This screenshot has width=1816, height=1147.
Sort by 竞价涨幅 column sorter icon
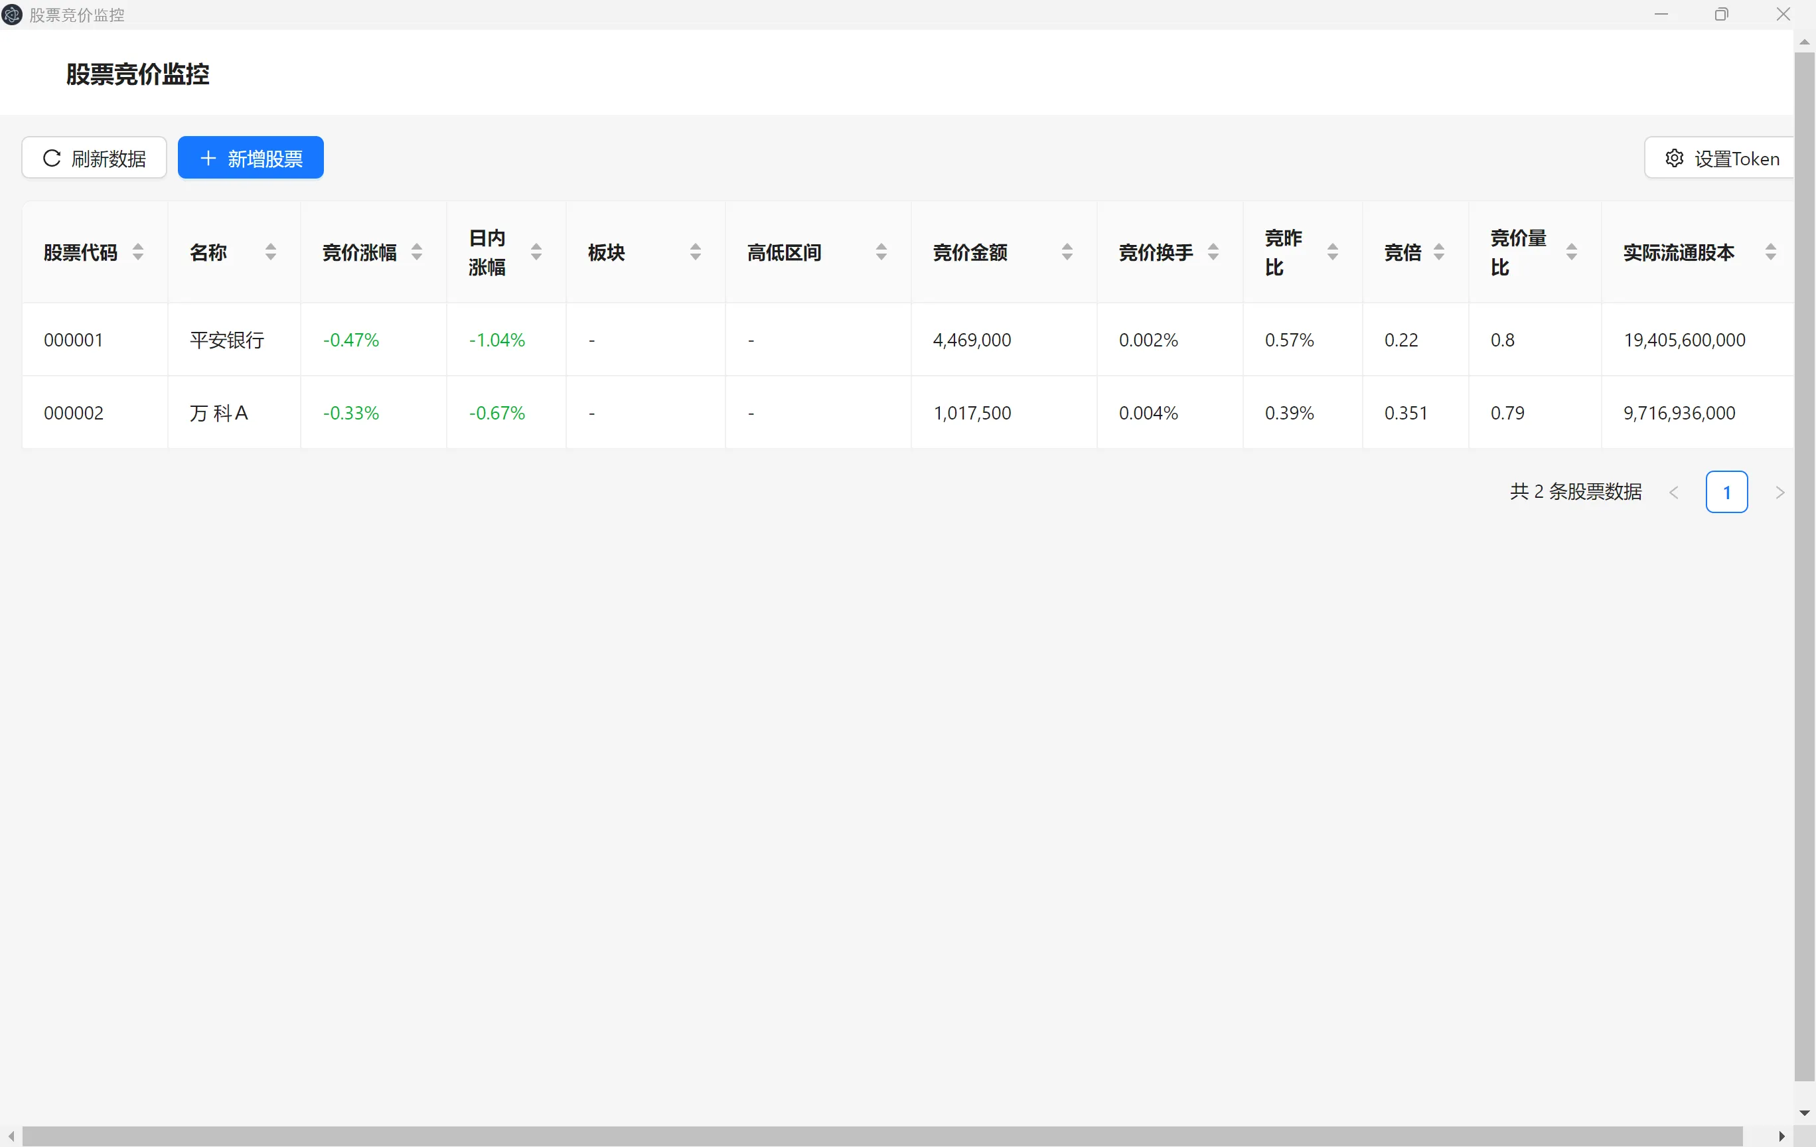(417, 252)
